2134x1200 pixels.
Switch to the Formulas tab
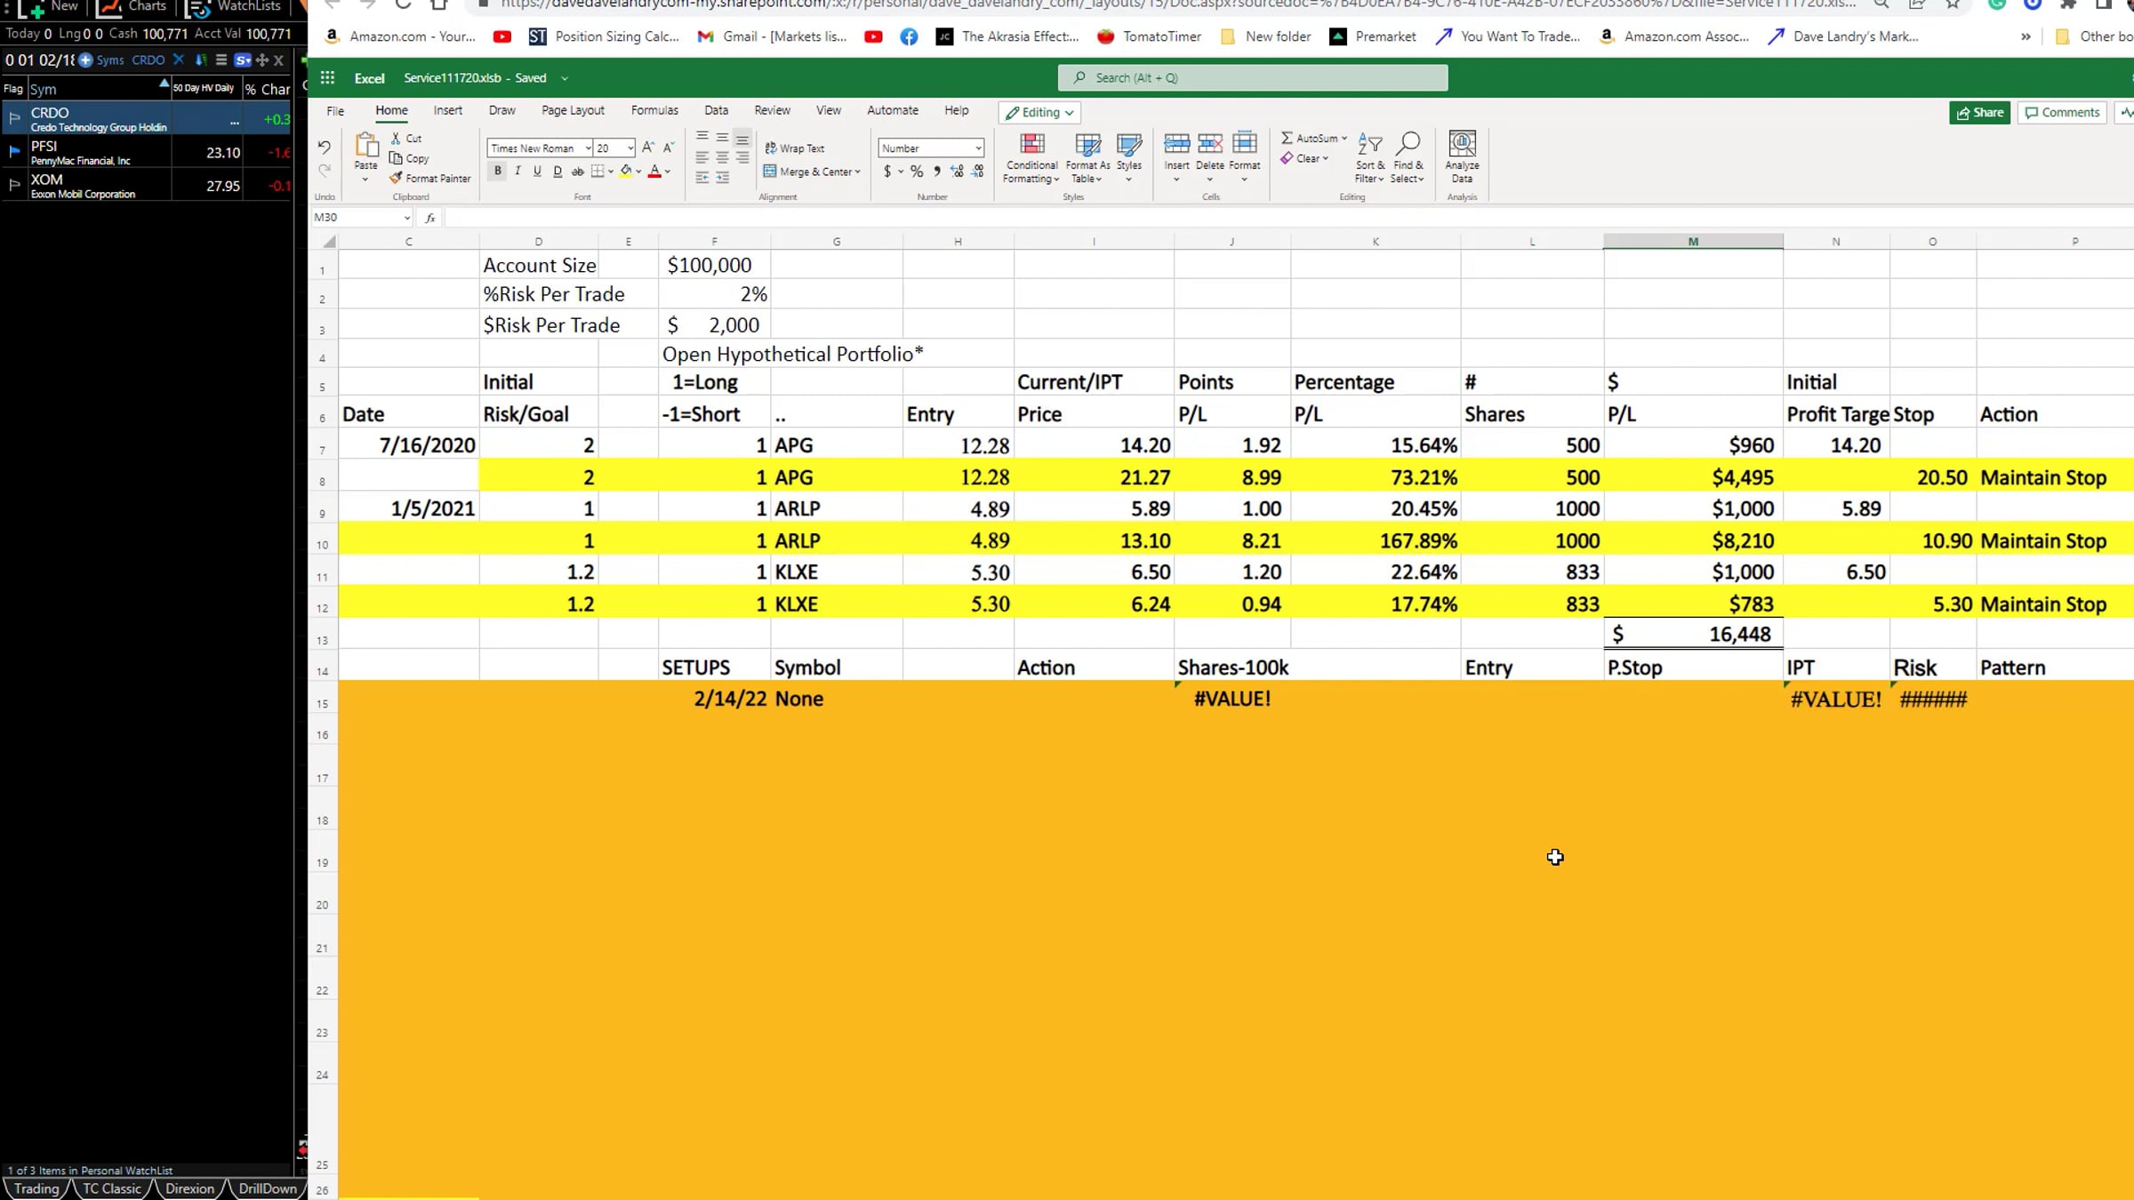point(654,110)
